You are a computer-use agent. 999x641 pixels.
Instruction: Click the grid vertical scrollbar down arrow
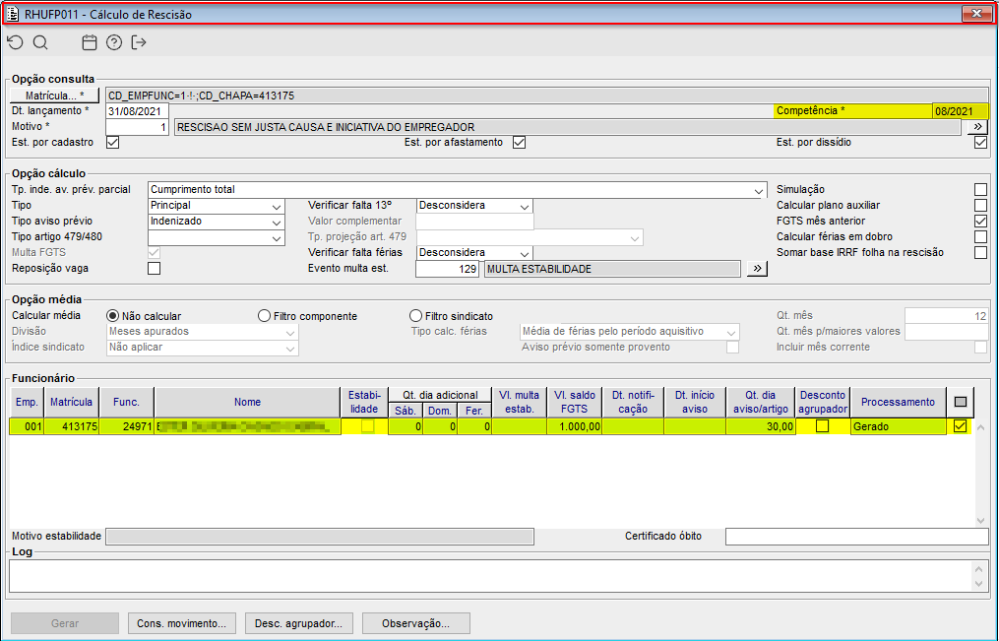pos(980,521)
